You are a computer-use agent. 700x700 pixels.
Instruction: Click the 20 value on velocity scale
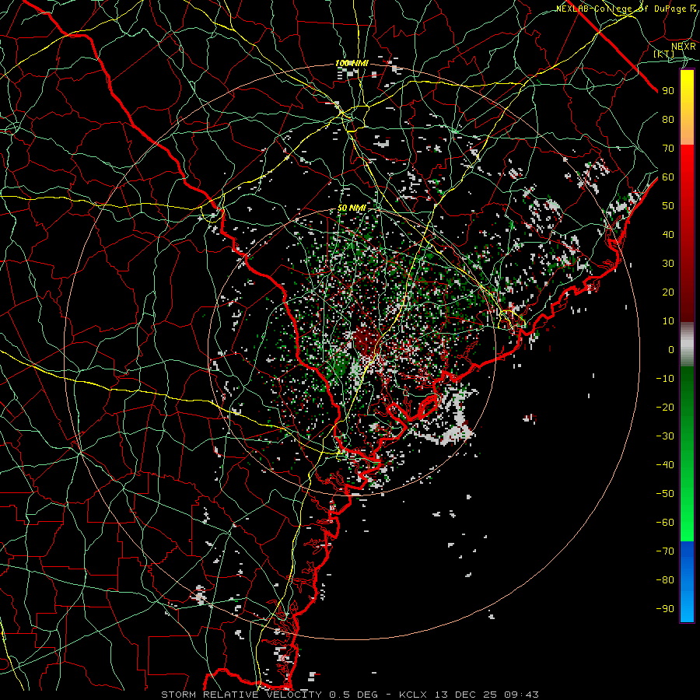[668, 292]
